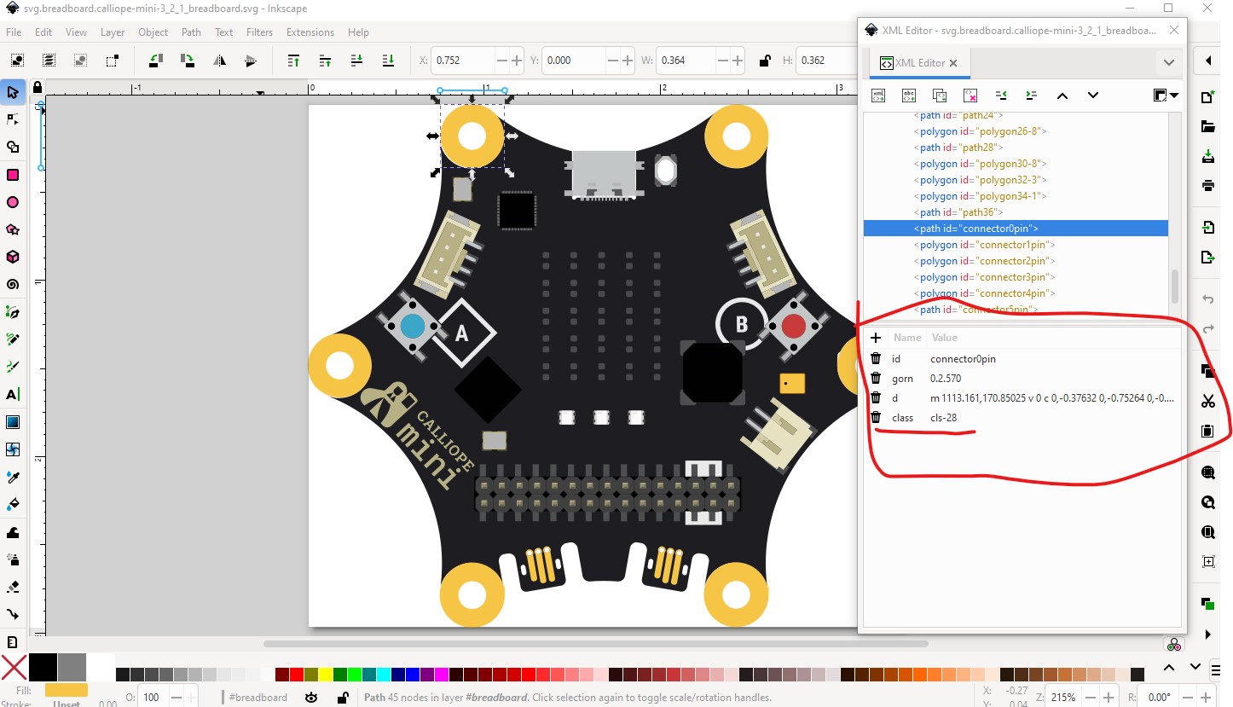Move XML node down with chevron

pos(1093,96)
